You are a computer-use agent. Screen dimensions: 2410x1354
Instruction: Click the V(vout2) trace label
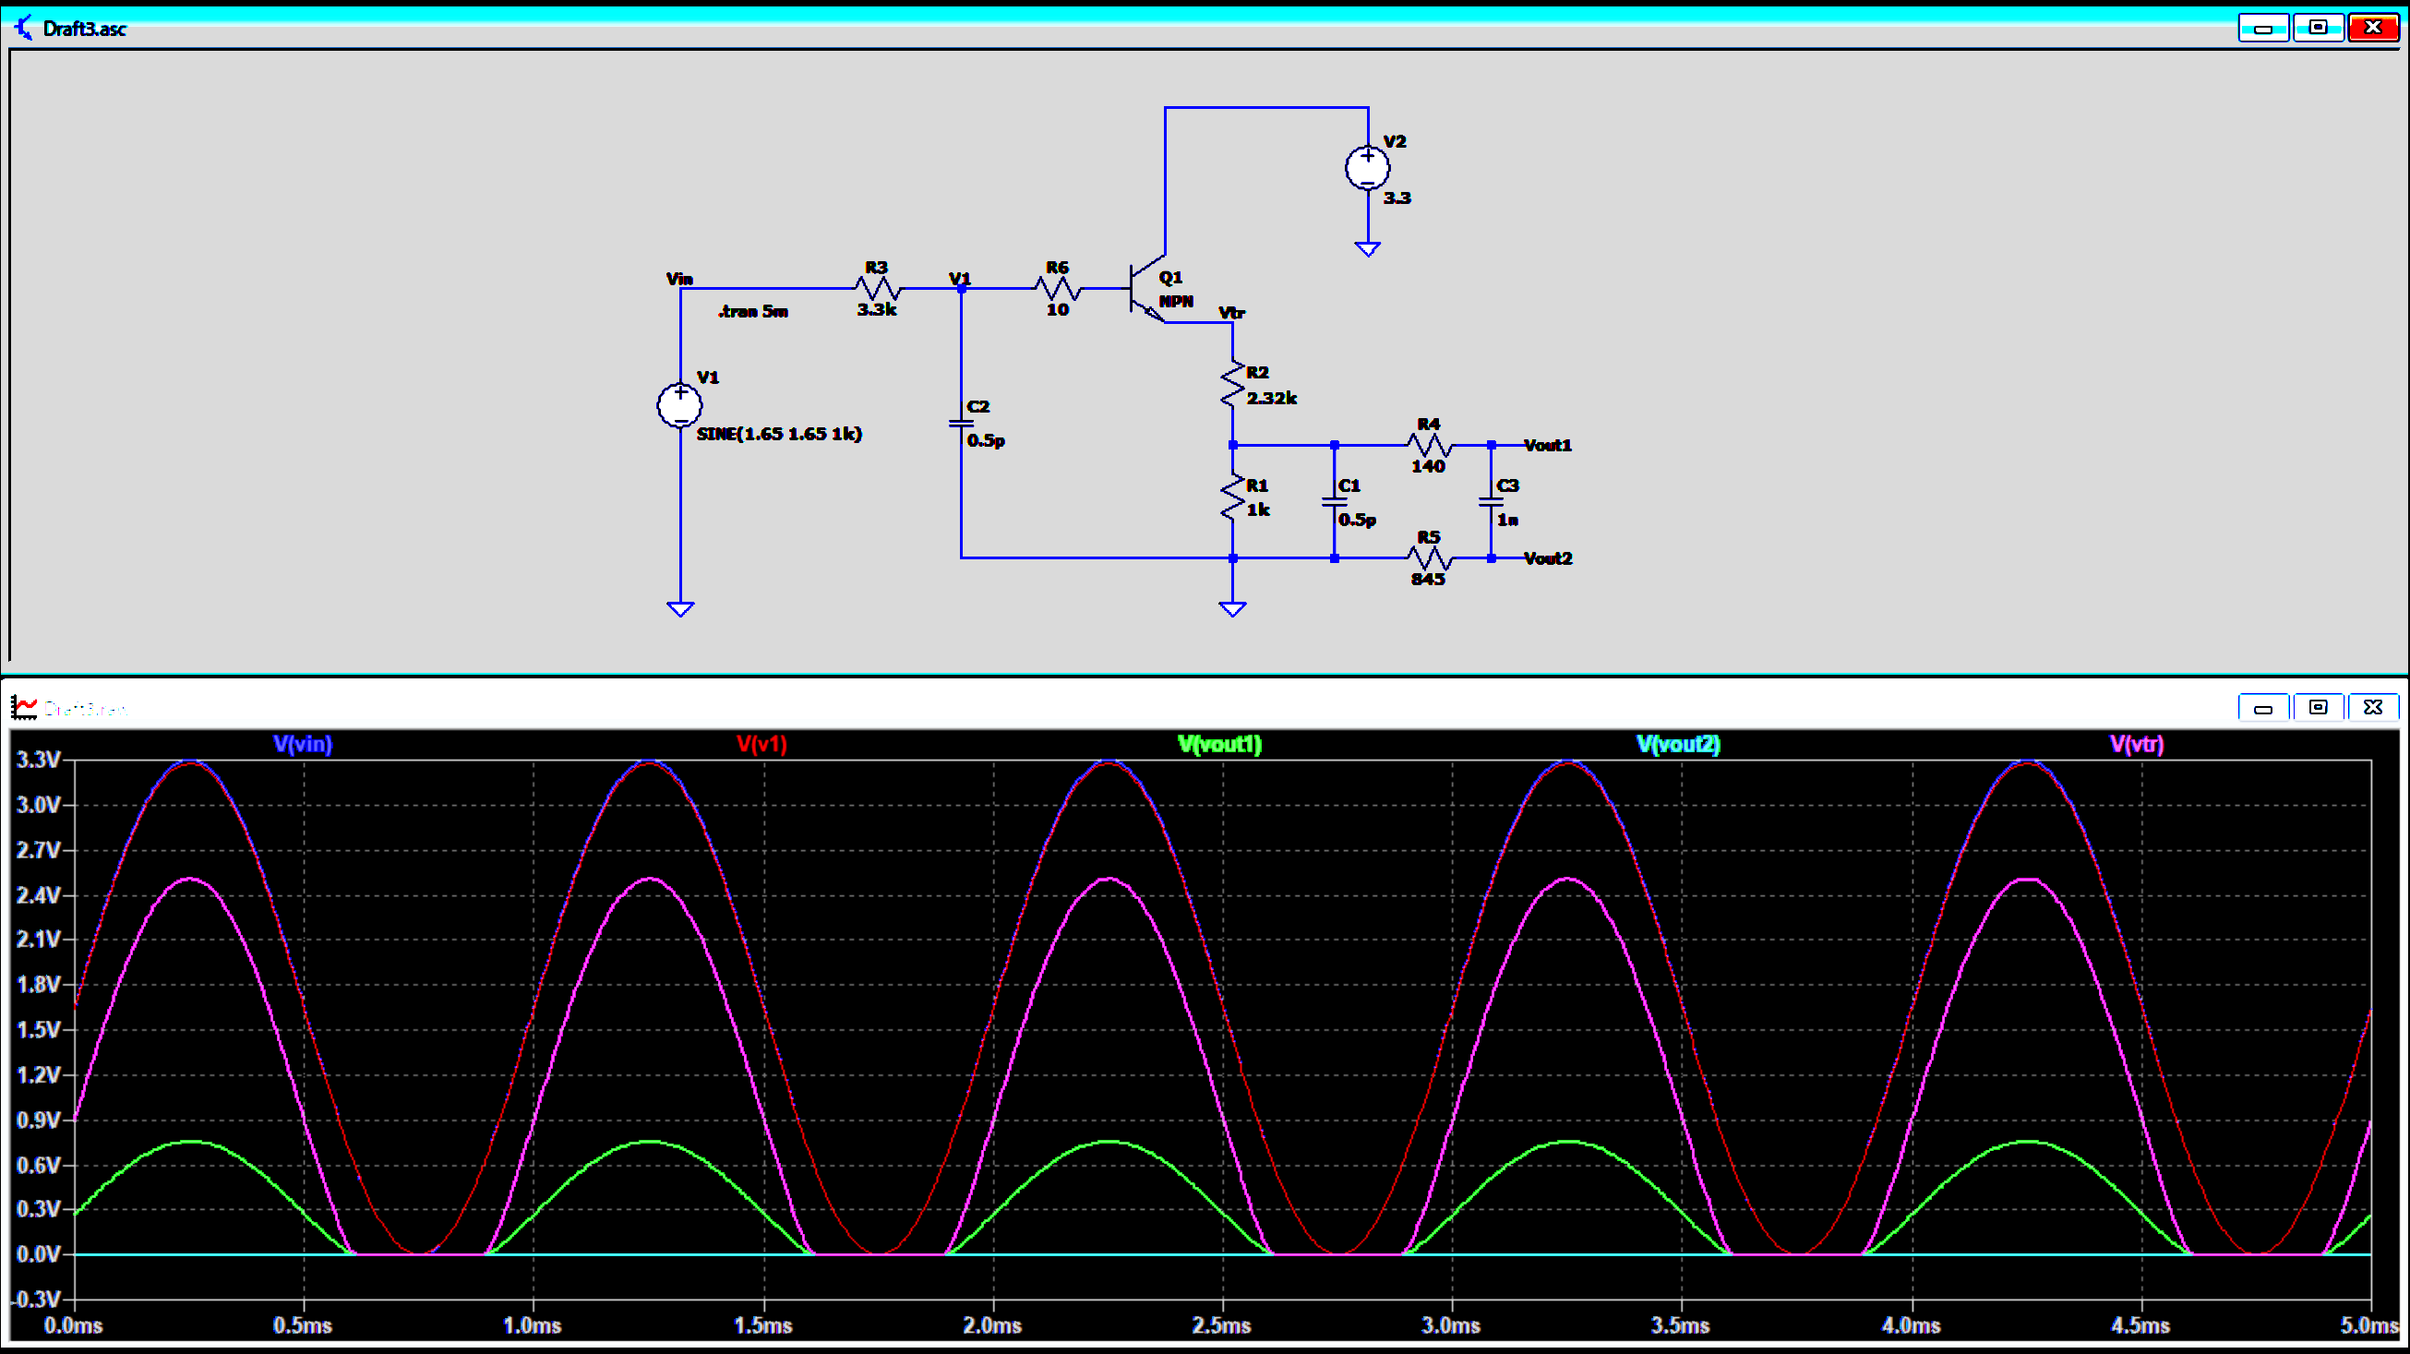[1677, 744]
